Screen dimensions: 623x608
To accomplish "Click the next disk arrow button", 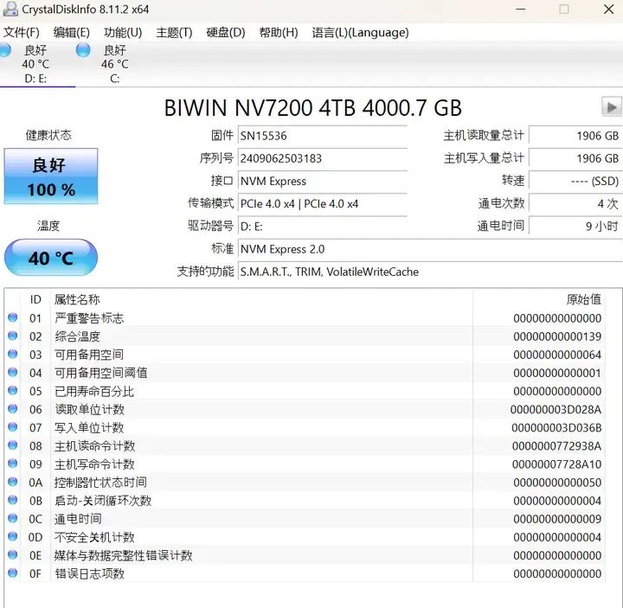I will pos(612,107).
